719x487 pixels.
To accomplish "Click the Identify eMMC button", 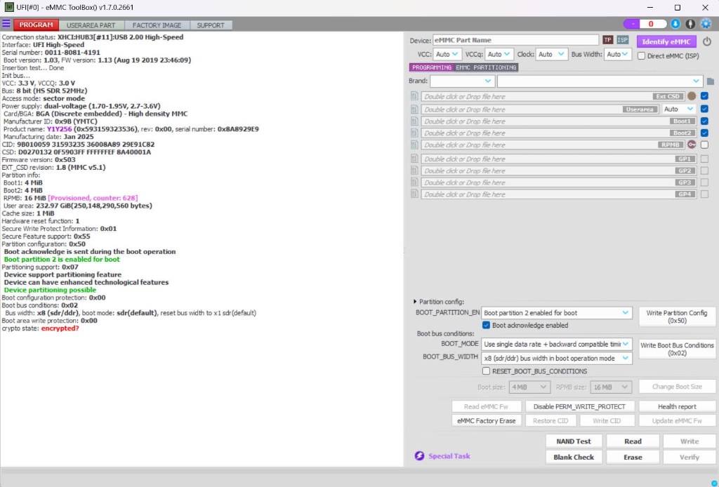I will 666,41.
